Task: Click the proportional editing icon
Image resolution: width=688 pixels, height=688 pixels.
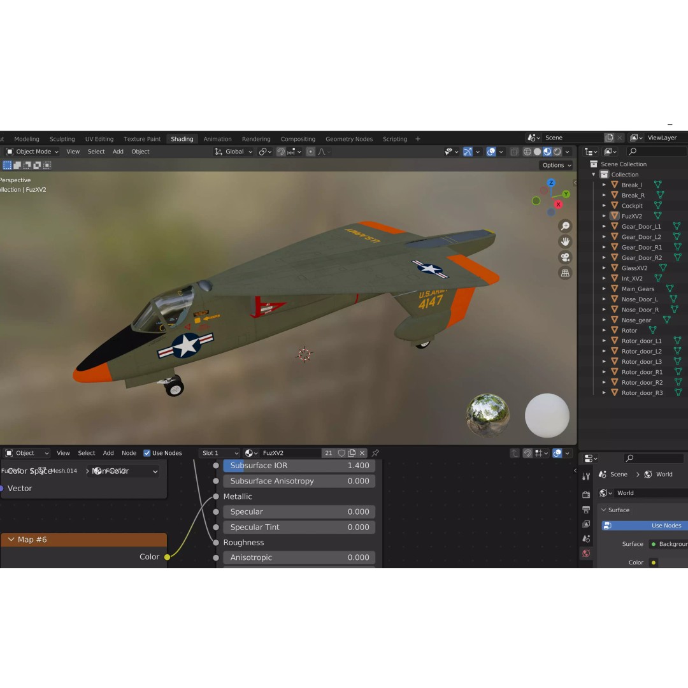Action: tap(310, 152)
